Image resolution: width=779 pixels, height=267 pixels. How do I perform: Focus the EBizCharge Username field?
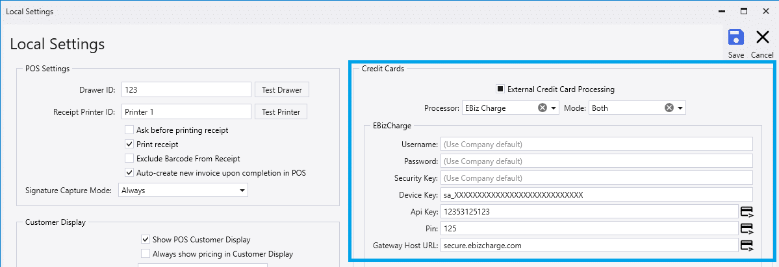[x=596, y=144]
